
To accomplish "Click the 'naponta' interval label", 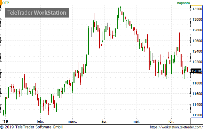I will [183, 3].
